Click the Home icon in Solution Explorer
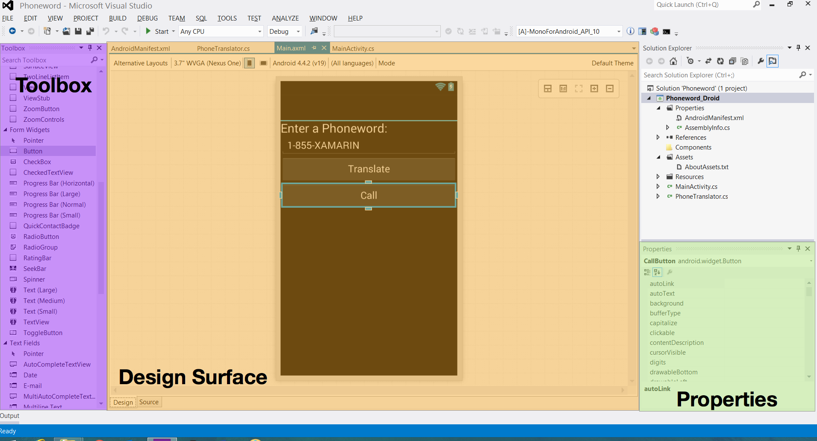Viewport: 817px width, 441px height. pos(673,61)
